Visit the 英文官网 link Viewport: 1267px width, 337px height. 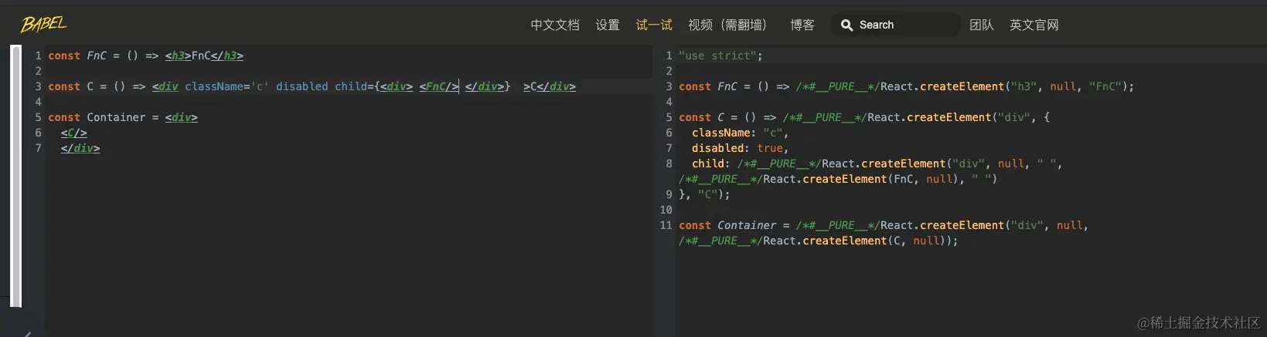(1034, 25)
